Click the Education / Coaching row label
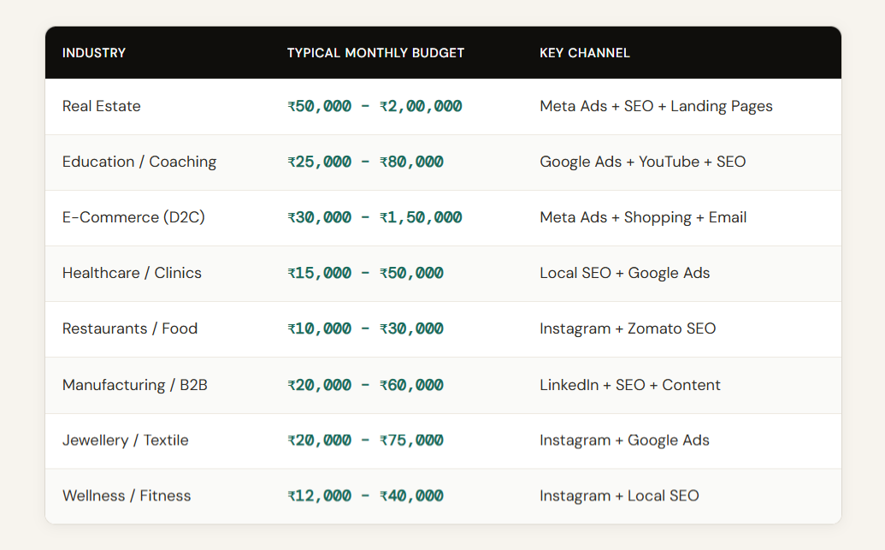The height and width of the screenshot is (550, 885). click(x=139, y=162)
